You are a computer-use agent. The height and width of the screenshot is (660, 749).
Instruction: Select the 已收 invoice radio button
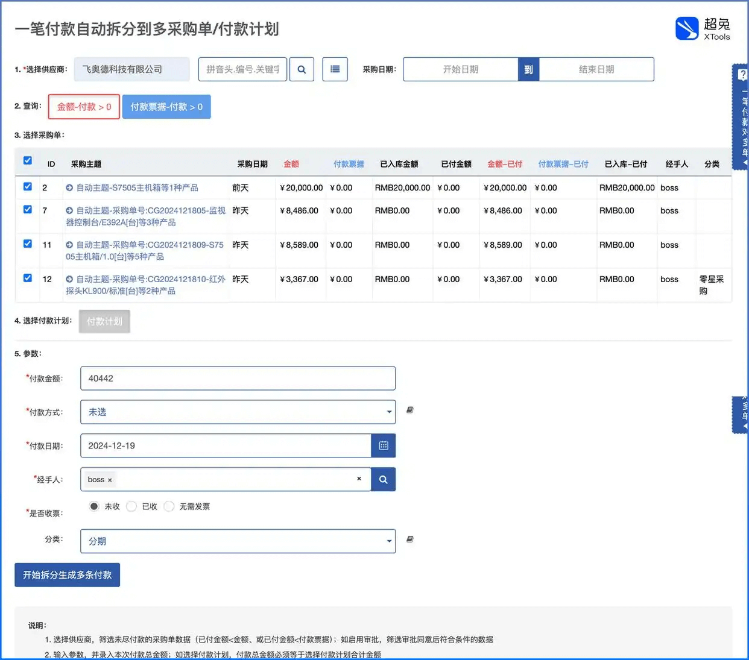tap(131, 506)
